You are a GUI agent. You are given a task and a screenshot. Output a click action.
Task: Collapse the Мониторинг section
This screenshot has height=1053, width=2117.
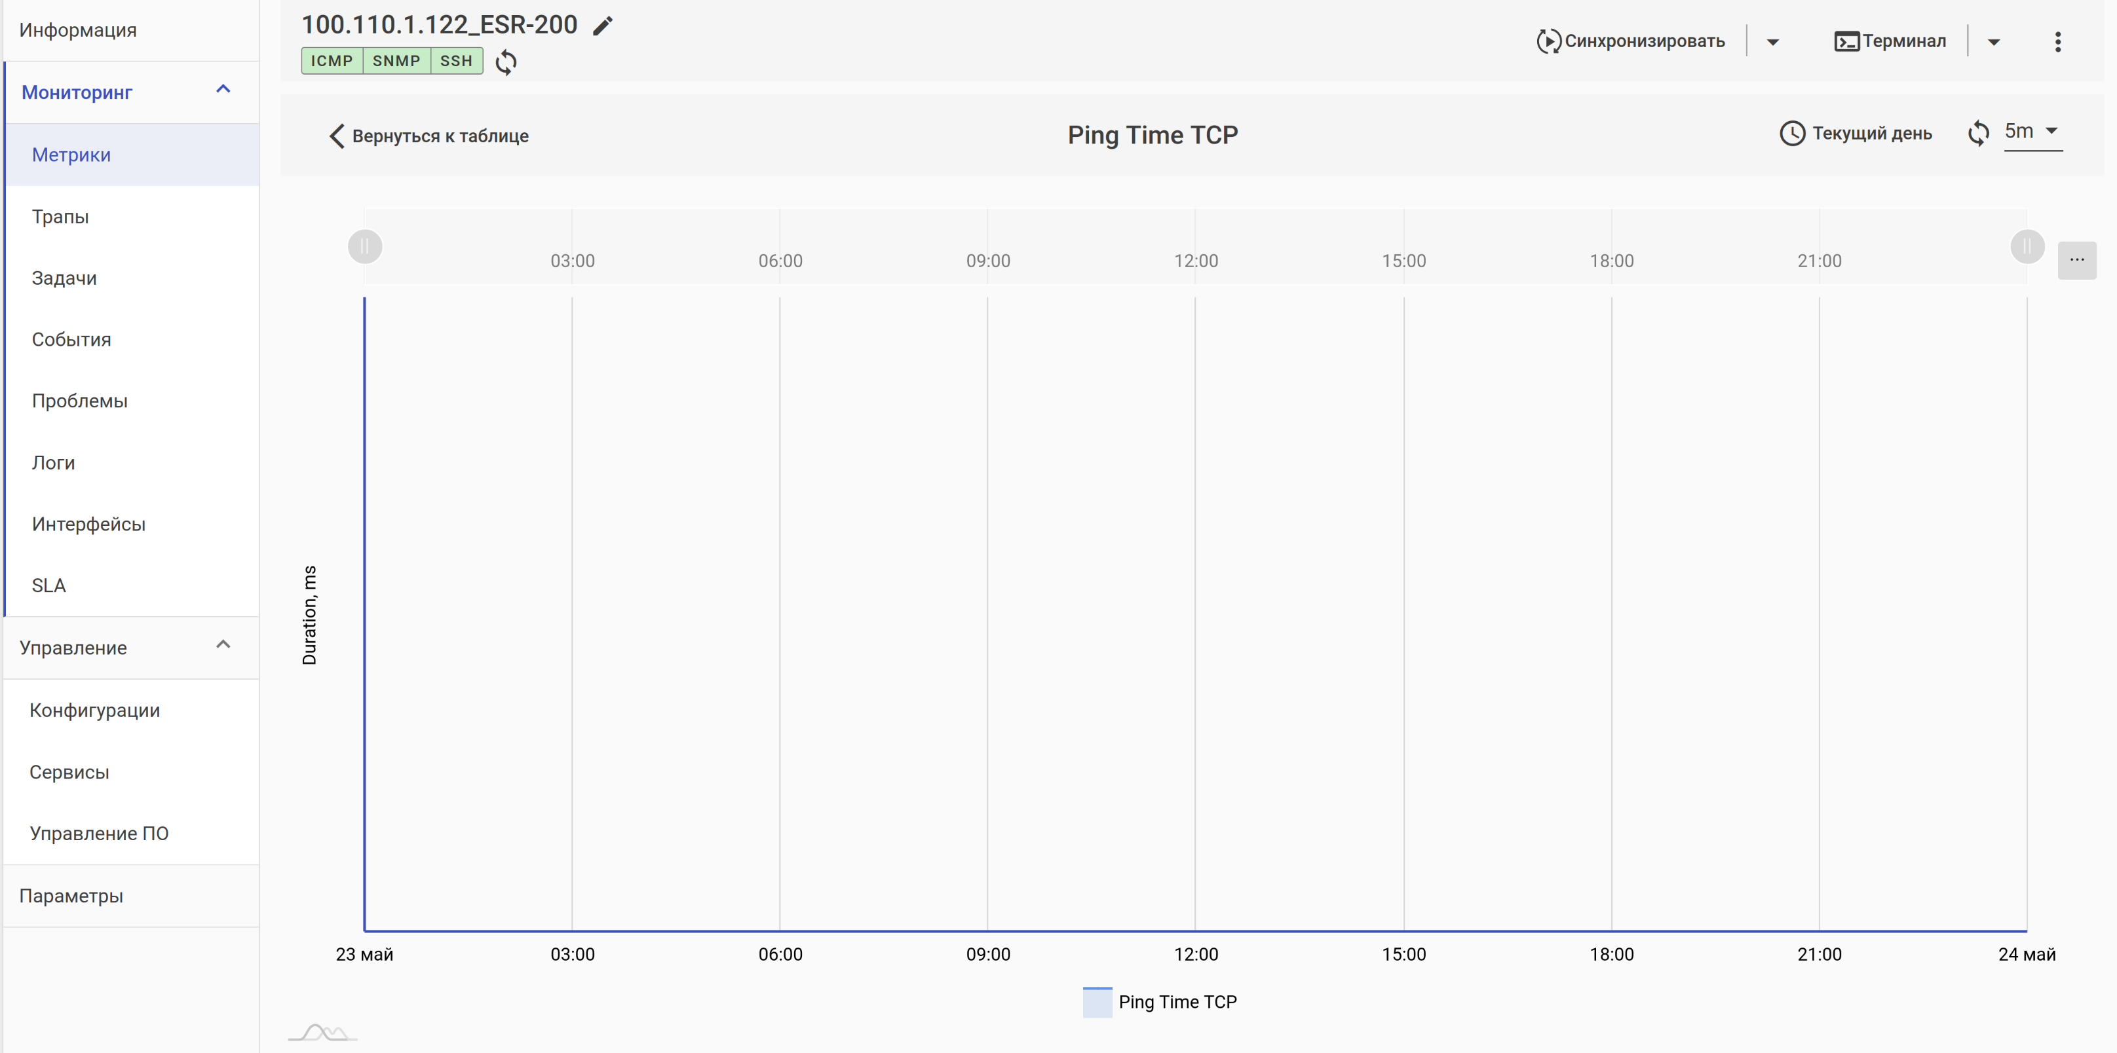(223, 90)
